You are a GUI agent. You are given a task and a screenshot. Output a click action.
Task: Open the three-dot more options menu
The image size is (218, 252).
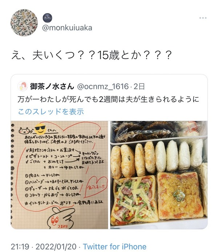203,18
